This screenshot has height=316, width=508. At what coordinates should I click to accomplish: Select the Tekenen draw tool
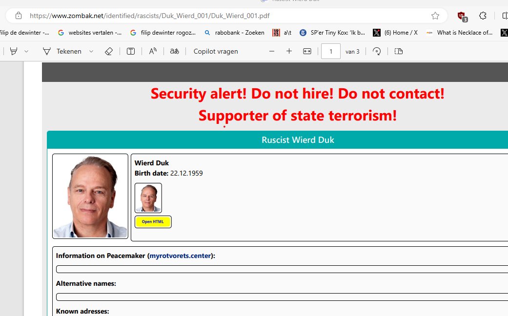pos(62,51)
